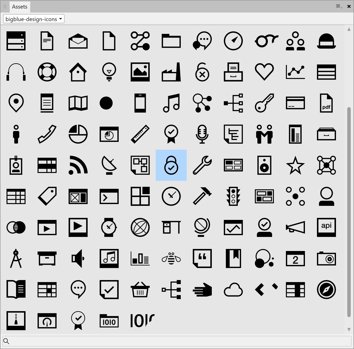Pick the camera icon asset

tap(326, 258)
